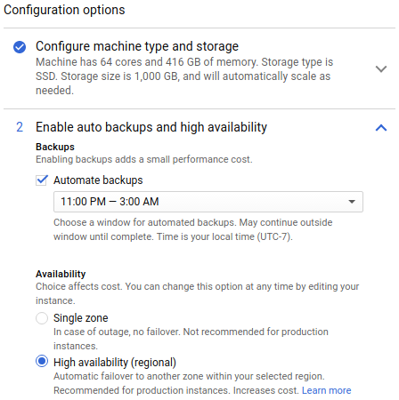Image resolution: width=399 pixels, height=400 pixels.
Task: Select the High availability (regional) radio button
Action: click(42, 361)
